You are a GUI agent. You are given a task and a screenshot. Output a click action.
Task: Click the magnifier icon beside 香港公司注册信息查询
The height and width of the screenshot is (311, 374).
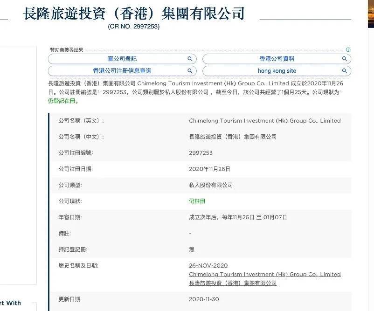pyautogui.click(x=190, y=71)
